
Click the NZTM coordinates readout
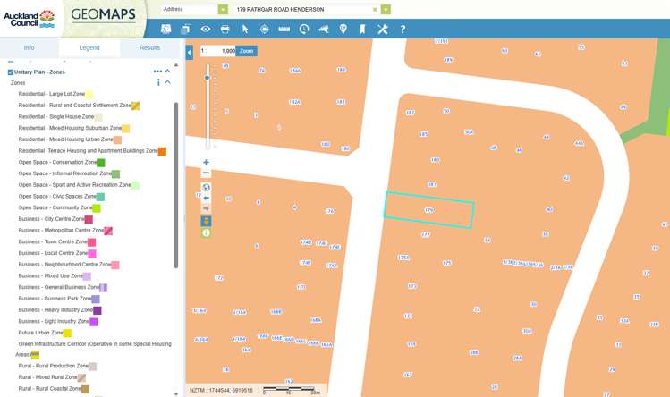pos(221,391)
